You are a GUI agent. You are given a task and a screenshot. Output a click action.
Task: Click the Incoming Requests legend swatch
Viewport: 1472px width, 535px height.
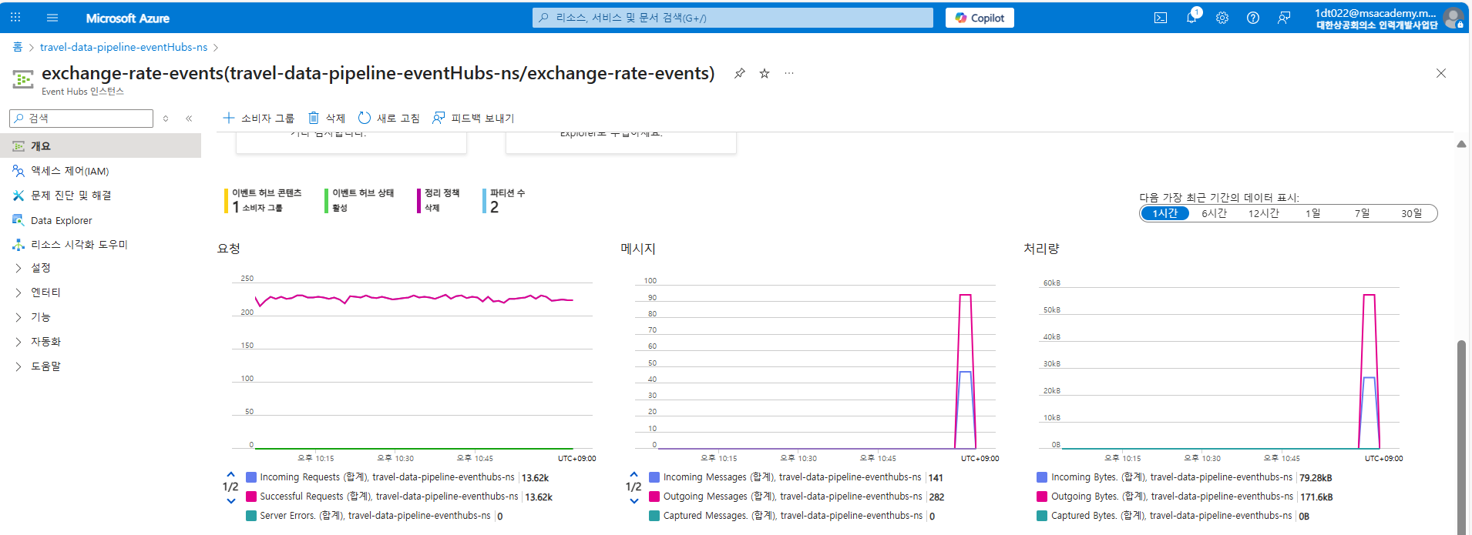pyautogui.click(x=251, y=477)
